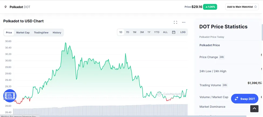The height and width of the screenshot is (117, 263).
Task: Select the 1Y time range
Action: 149,32
